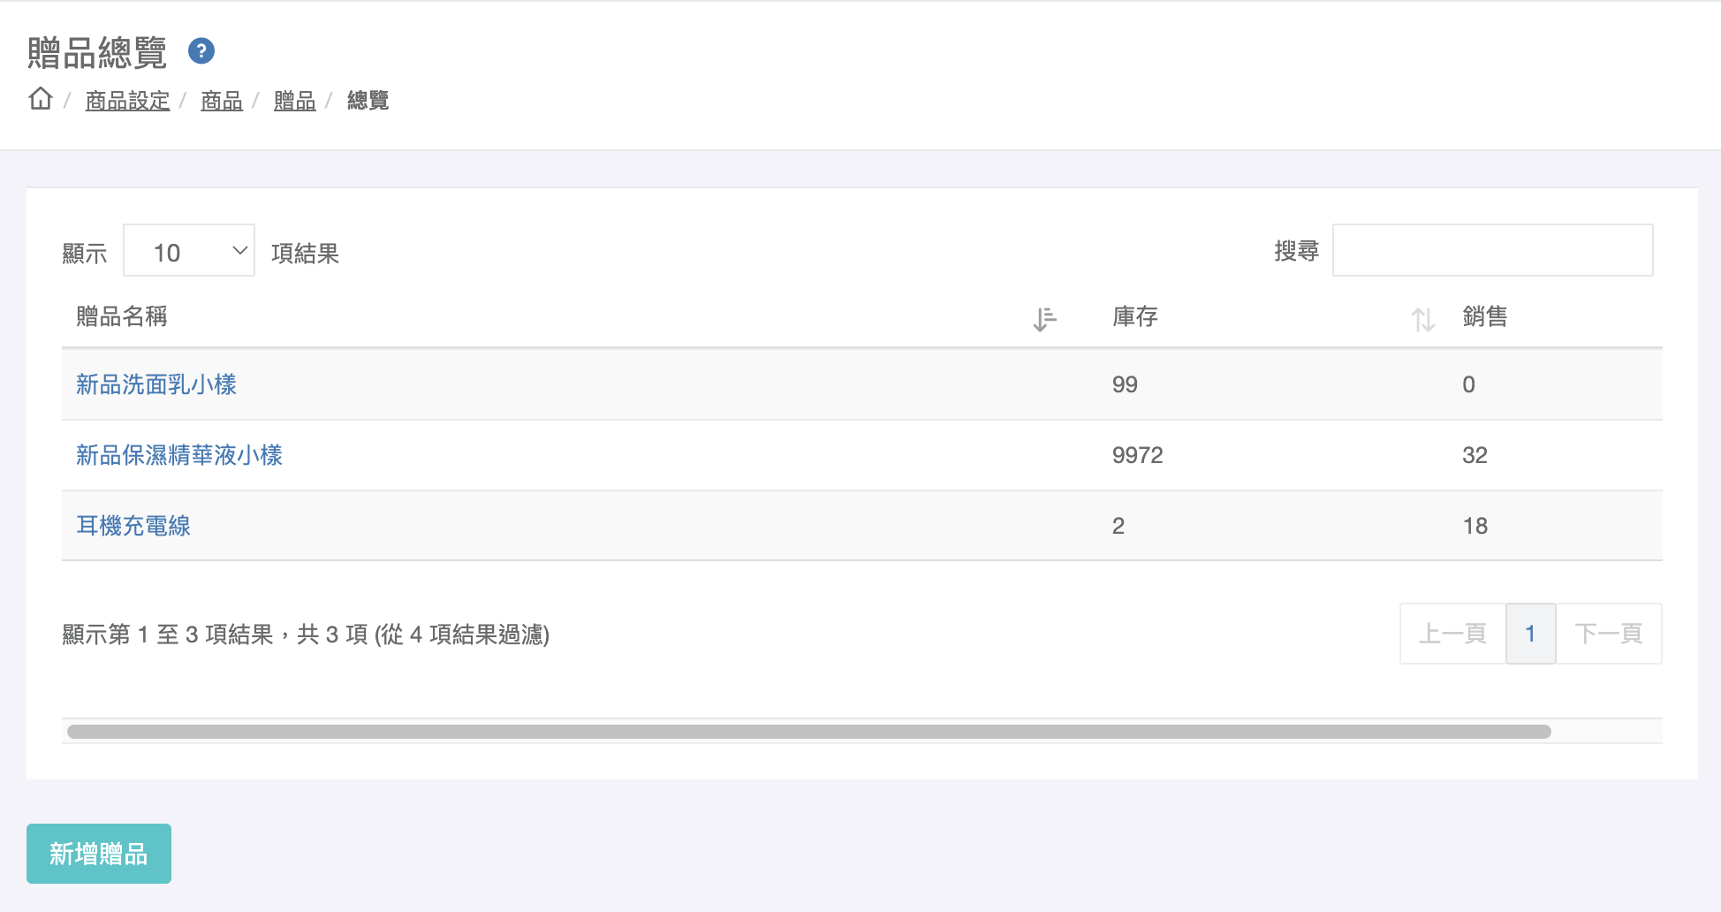Click inside the 搜尋 search field
This screenshot has height=912, width=1721.
(x=1493, y=250)
